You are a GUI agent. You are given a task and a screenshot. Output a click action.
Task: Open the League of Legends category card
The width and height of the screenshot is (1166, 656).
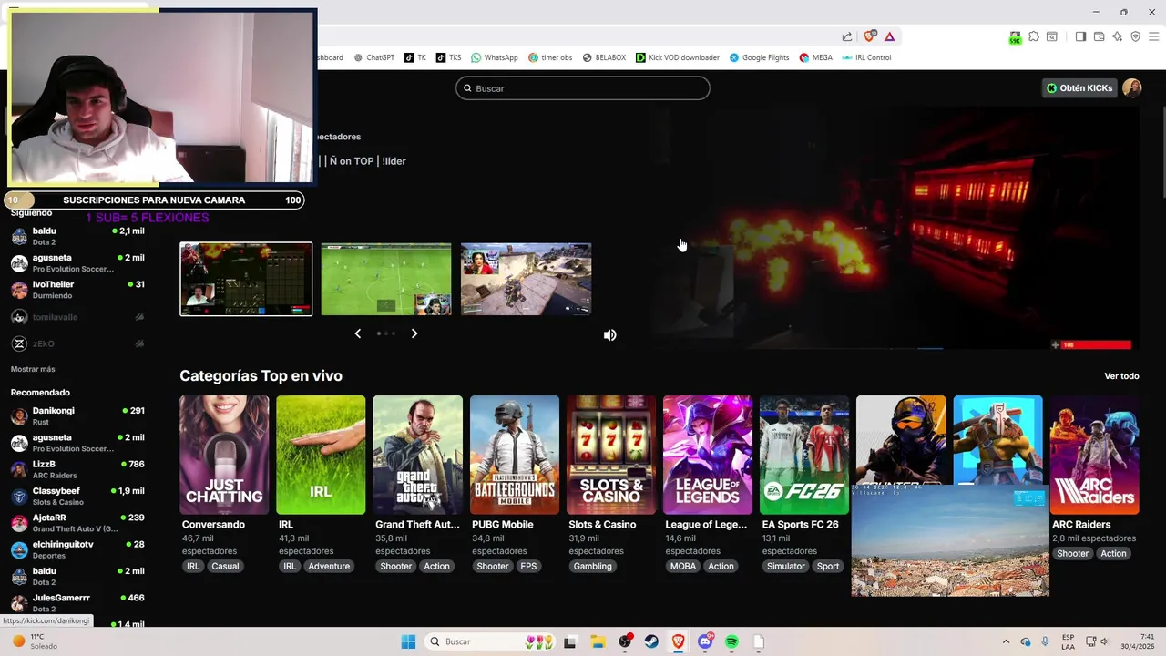708,455
